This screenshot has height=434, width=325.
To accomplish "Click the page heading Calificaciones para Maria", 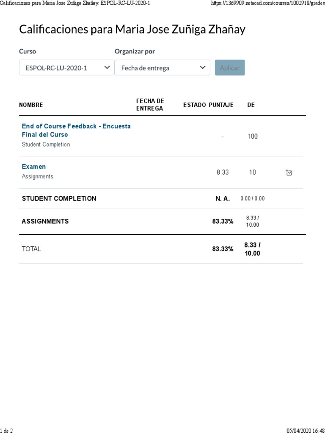I will (132, 29).
